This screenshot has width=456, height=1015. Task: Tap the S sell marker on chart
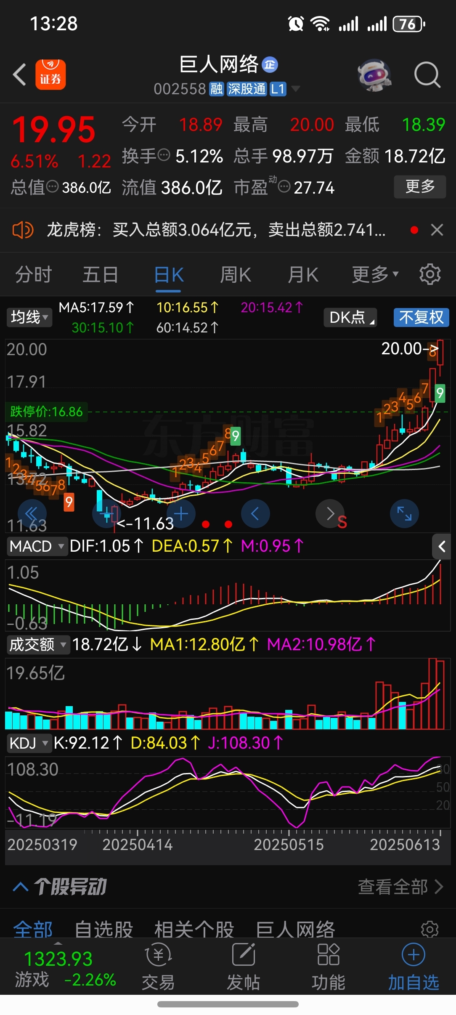point(342,522)
